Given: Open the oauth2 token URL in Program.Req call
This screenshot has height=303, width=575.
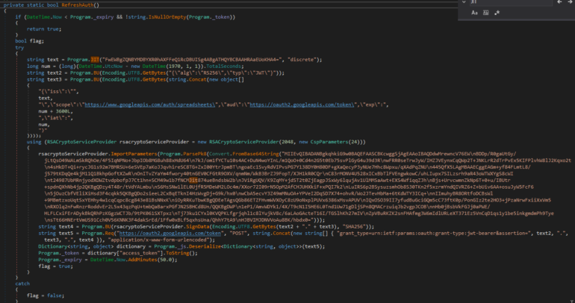Looking at the screenshot, I should pos(170,233).
